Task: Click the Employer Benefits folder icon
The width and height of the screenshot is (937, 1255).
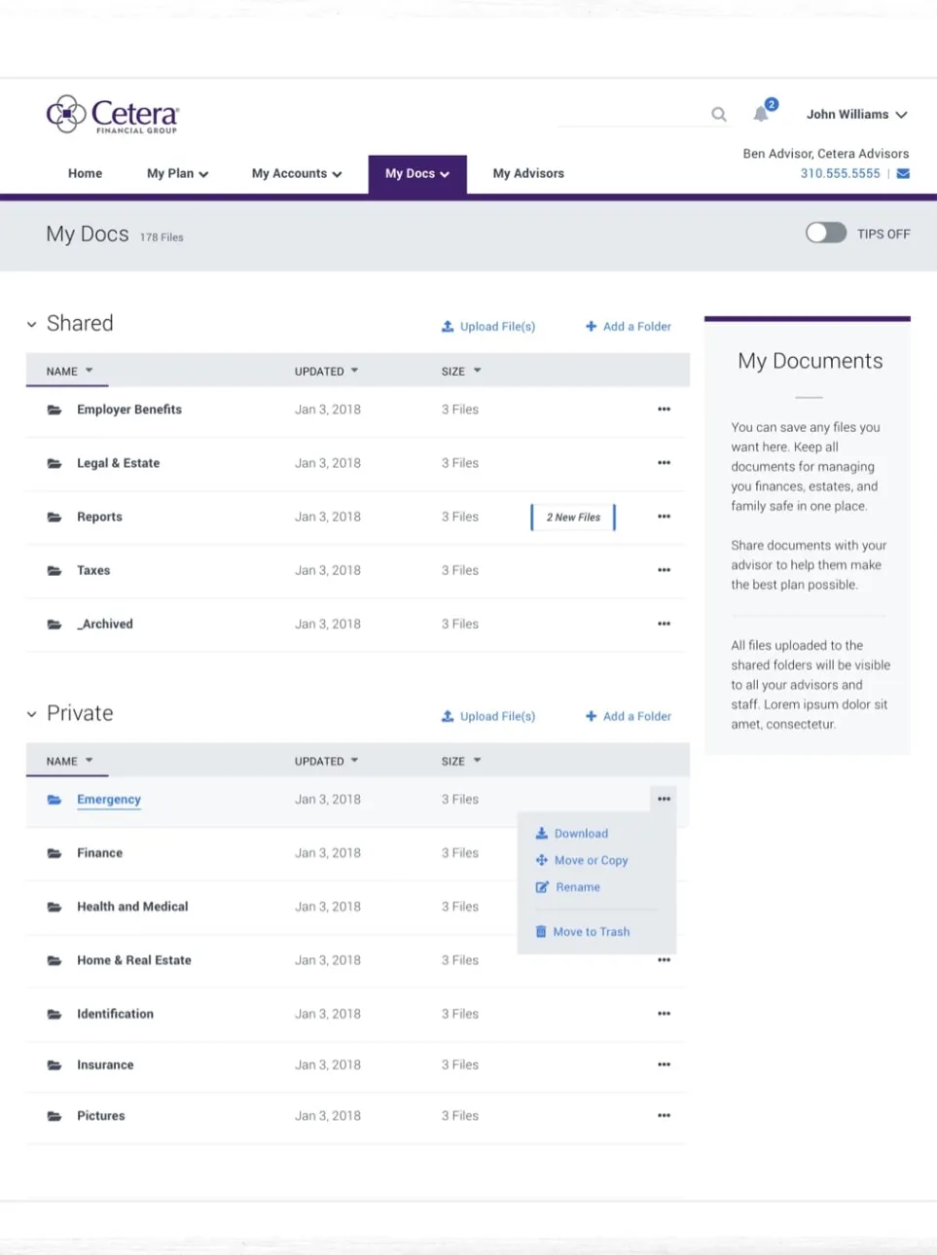Action: (x=54, y=410)
